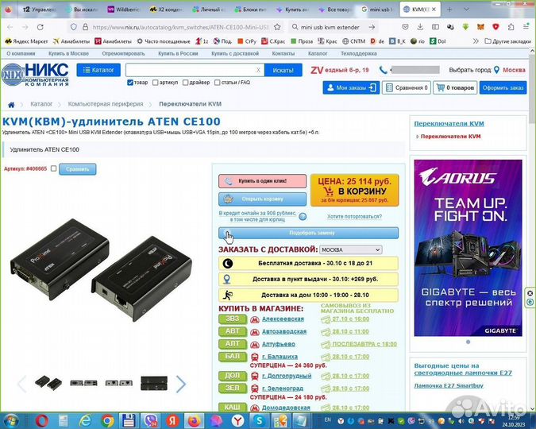Click the НИКС company logo

click(35, 74)
